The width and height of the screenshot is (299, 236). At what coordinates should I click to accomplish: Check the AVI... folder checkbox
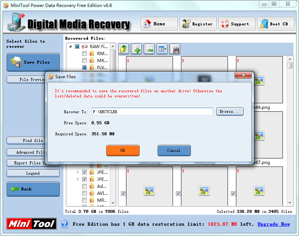point(84,193)
